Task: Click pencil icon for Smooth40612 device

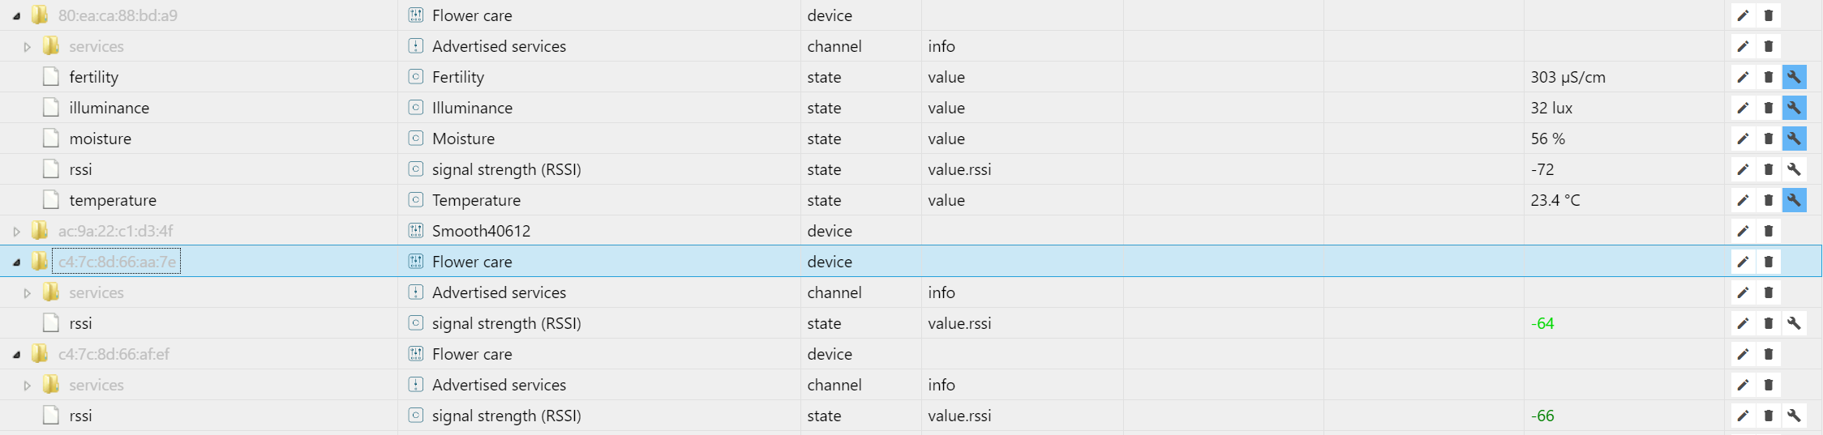Action: pos(1743,231)
